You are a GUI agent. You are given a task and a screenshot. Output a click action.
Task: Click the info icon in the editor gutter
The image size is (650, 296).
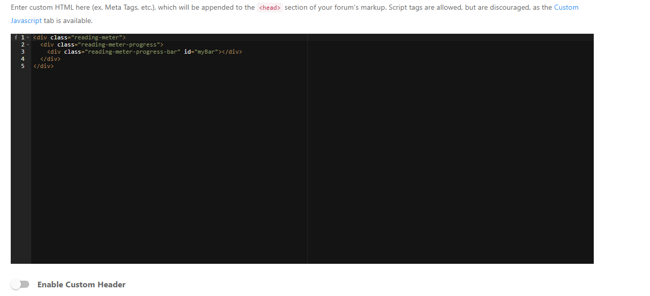pyautogui.click(x=17, y=37)
